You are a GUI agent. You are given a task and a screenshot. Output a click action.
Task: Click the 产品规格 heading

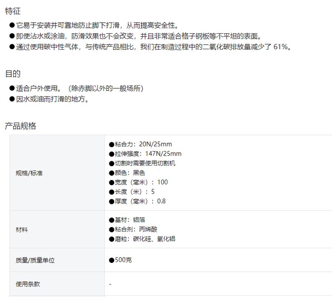pos(20,126)
